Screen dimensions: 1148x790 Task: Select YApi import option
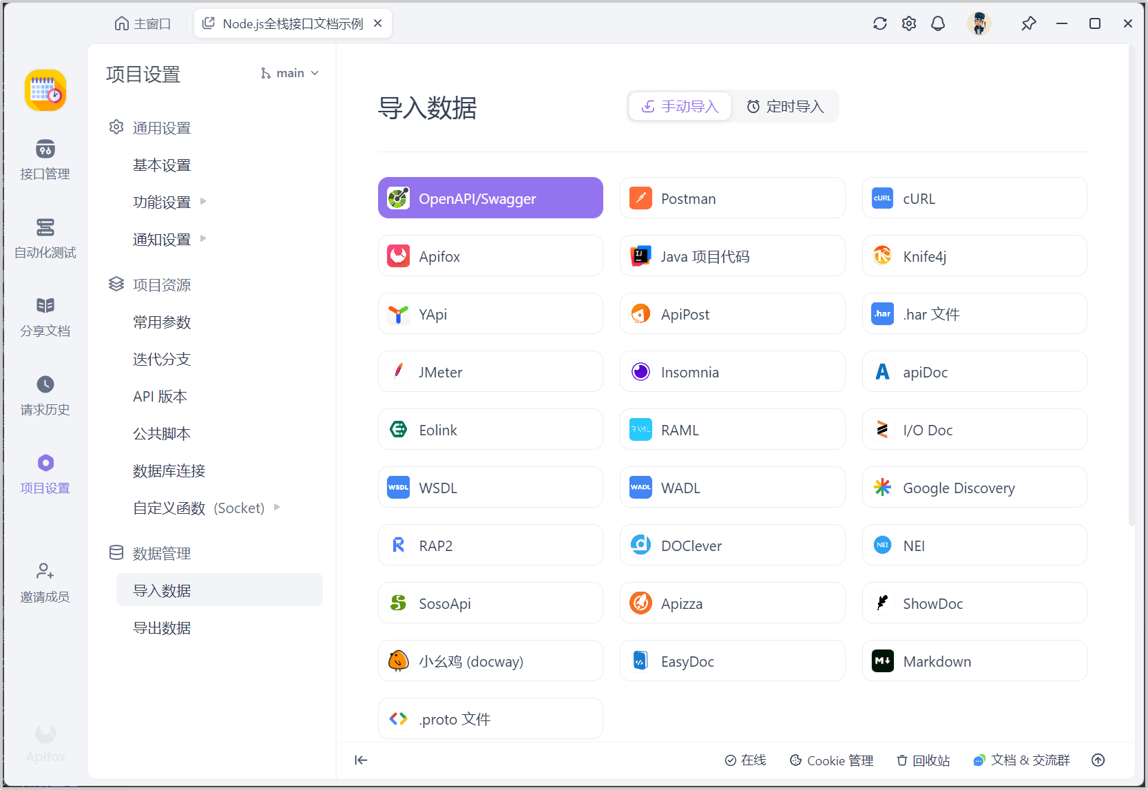[x=490, y=313]
